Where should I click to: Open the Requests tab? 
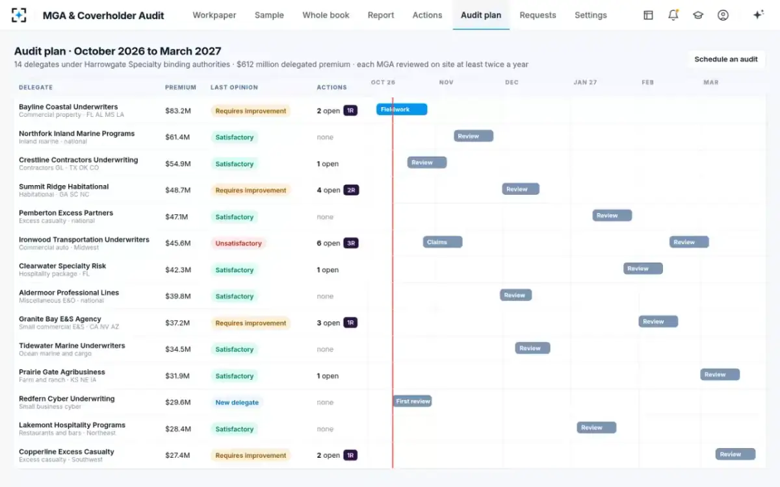tap(538, 15)
